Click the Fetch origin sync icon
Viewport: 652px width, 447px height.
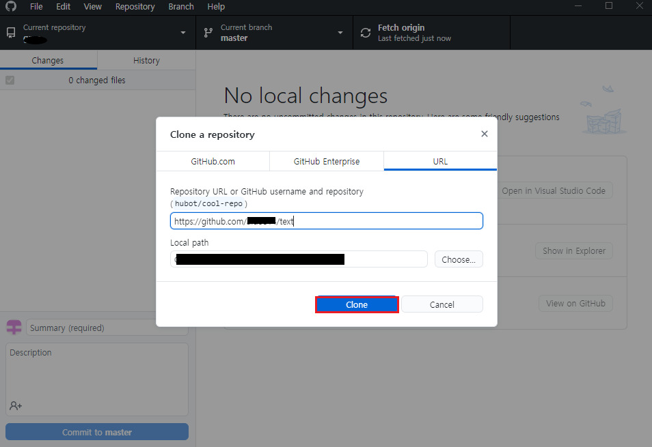[x=366, y=33]
